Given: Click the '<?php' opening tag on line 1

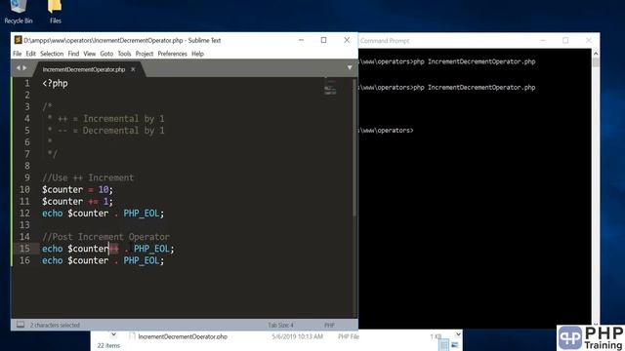Looking at the screenshot, I should pyautogui.click(x=55, y=84).
